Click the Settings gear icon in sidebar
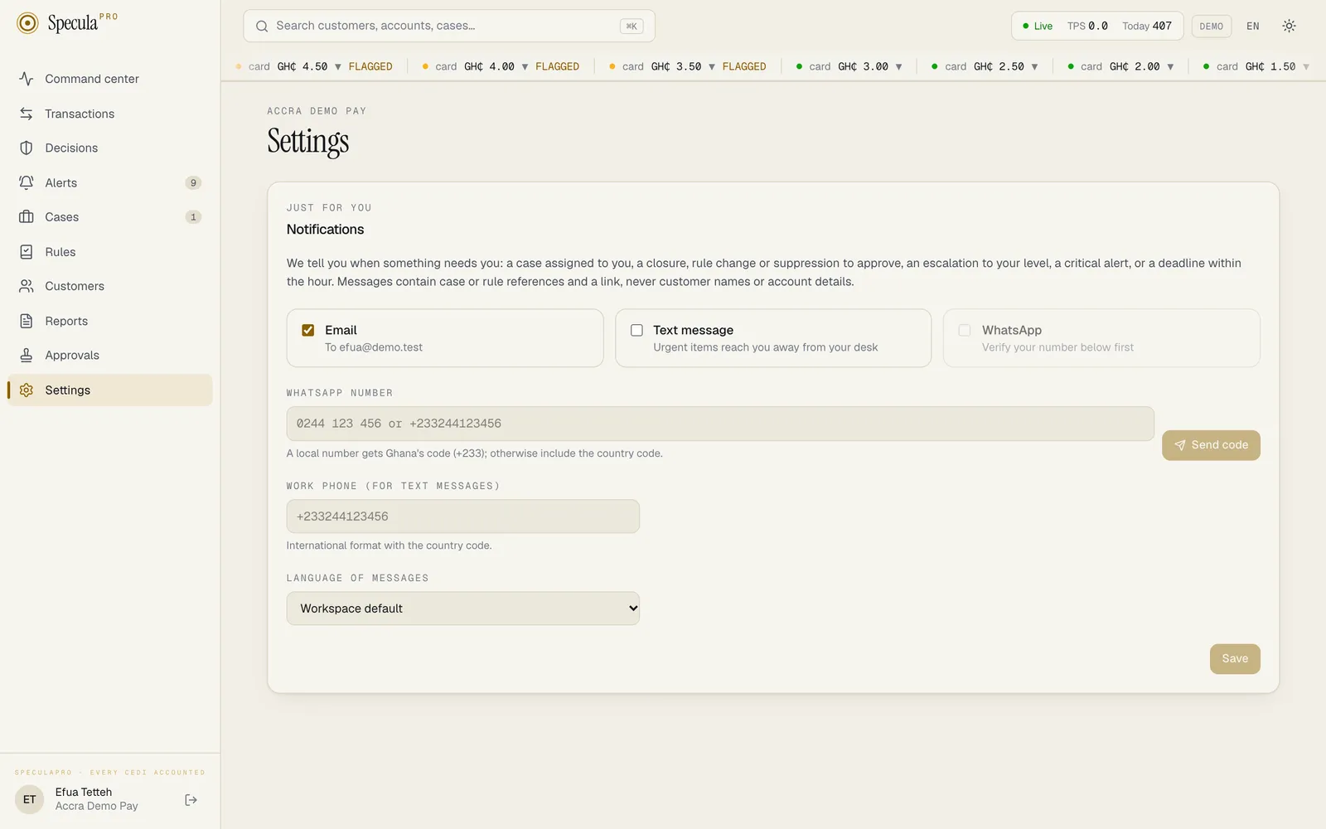The width and height of the screenshot is (1326, 829). pos(27,390)
